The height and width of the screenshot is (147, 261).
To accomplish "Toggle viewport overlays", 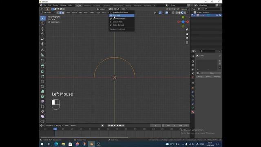I will [x=167, y=13].
